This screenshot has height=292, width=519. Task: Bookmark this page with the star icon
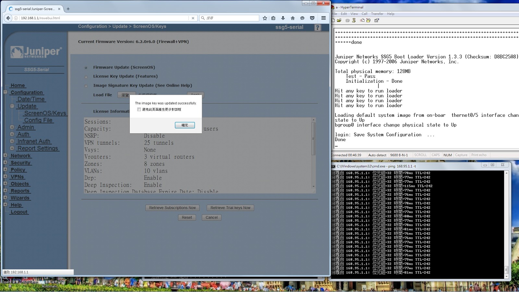click(x=265, y=18)
